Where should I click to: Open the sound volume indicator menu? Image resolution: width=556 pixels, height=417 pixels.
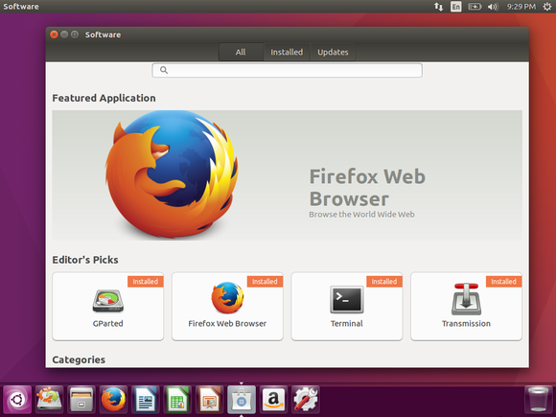493,7
